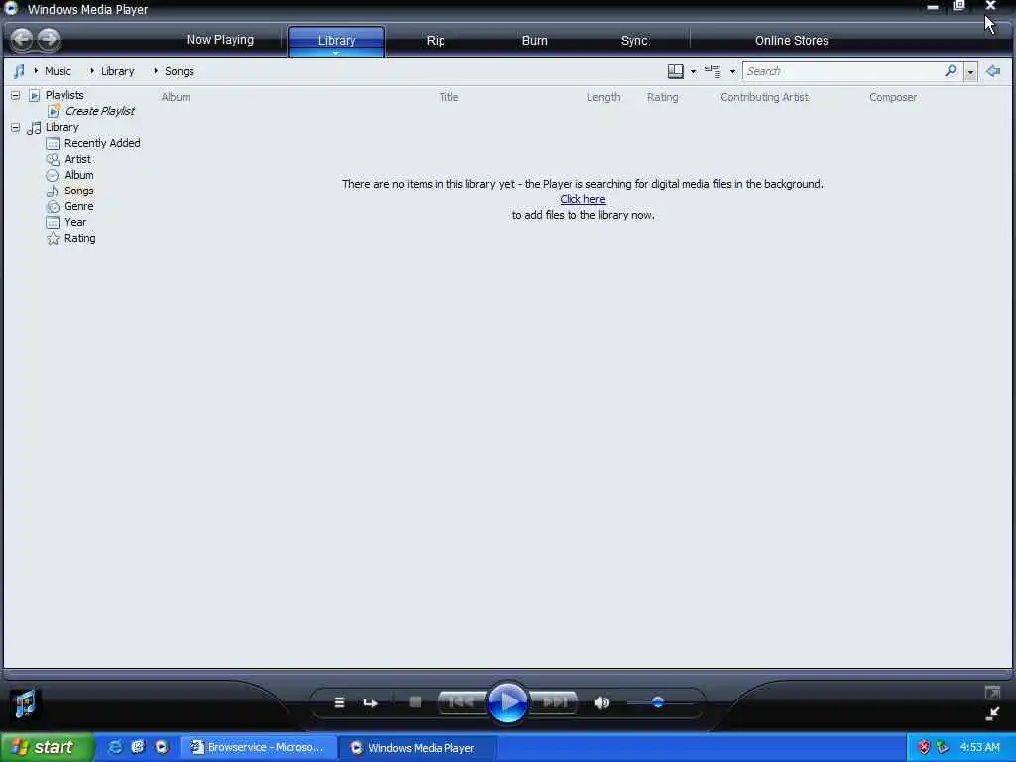Sort by the Contributing Artist column header
Viewport: 1016px width, 762px height.
point(764,97)
